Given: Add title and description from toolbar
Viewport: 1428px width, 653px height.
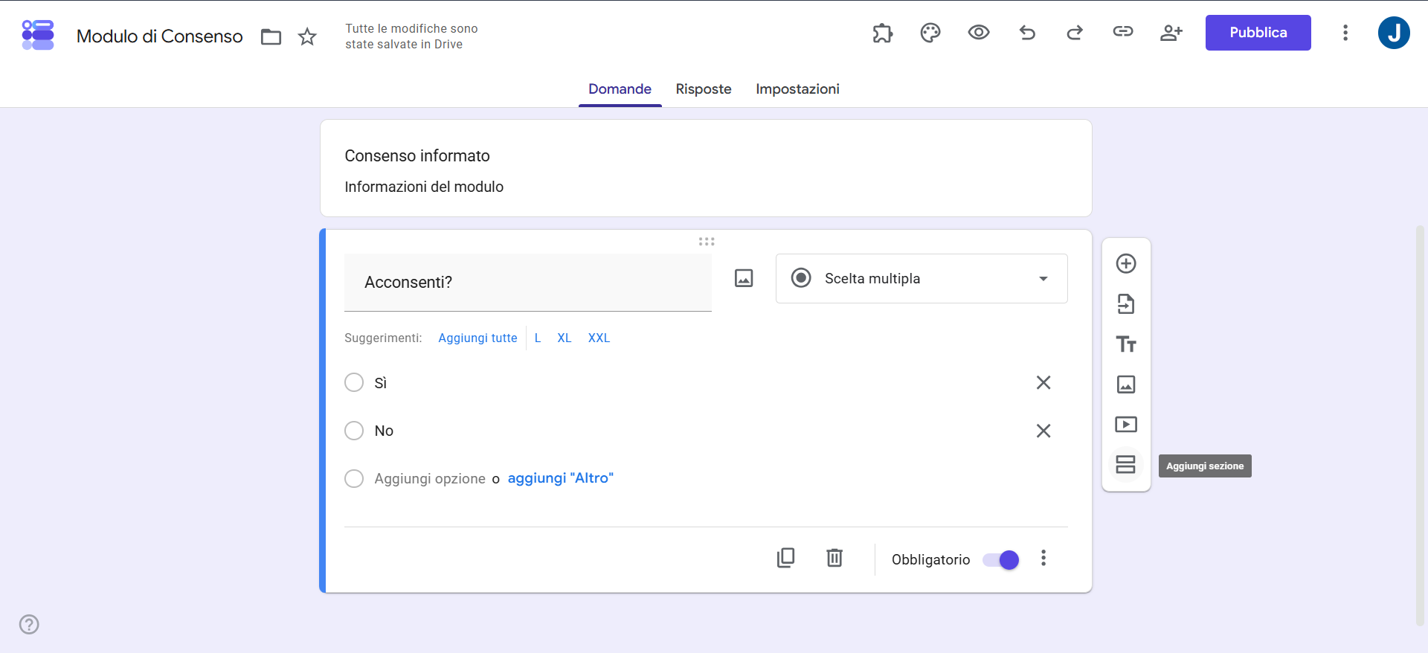Looking at the screenshot, I should pos(1126,344).
